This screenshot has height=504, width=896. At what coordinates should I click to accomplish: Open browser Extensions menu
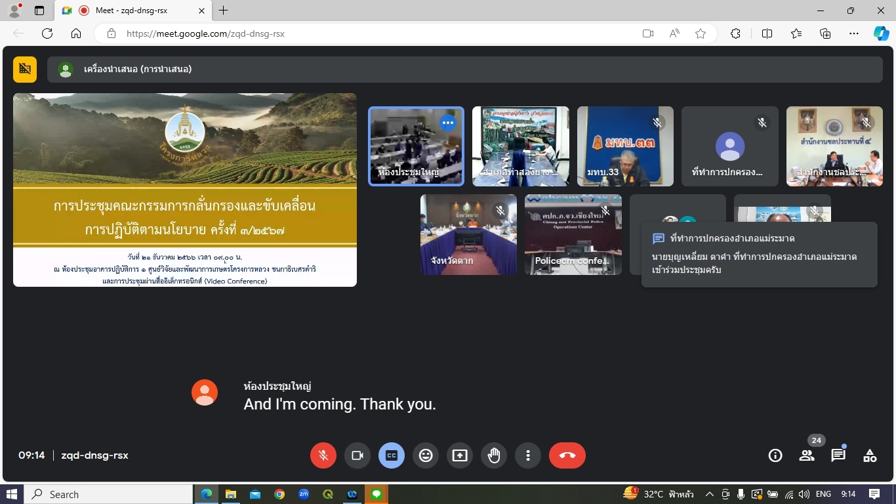click(735, 33)
